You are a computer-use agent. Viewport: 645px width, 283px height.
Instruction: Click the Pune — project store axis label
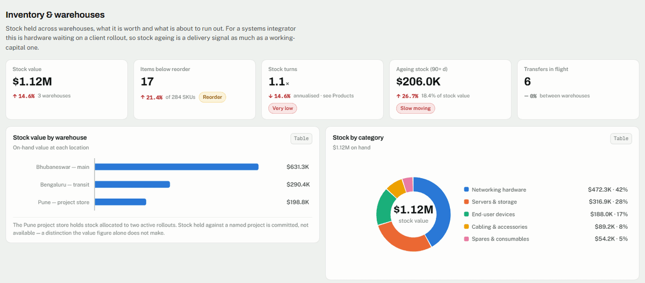(64, 202)
